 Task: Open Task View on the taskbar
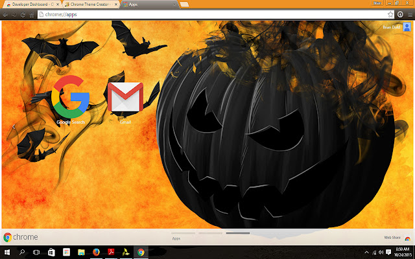36,252
